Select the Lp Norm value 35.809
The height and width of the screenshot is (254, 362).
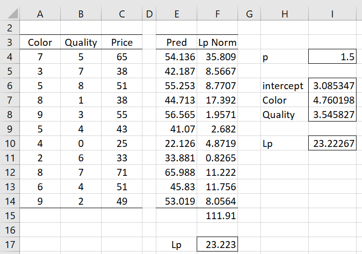tap(217, 57)
